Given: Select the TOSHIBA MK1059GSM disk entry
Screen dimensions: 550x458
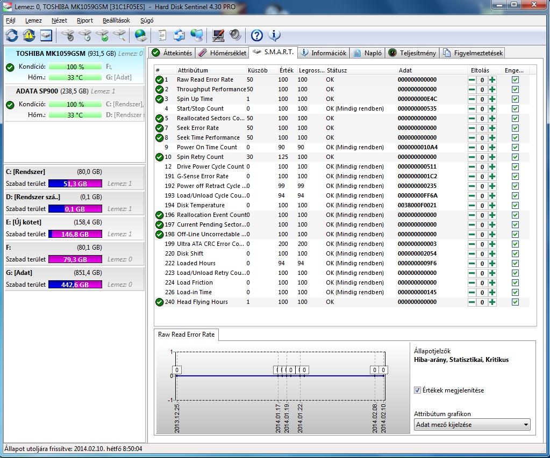Looking at the screenshot, I should pos(74,66).
